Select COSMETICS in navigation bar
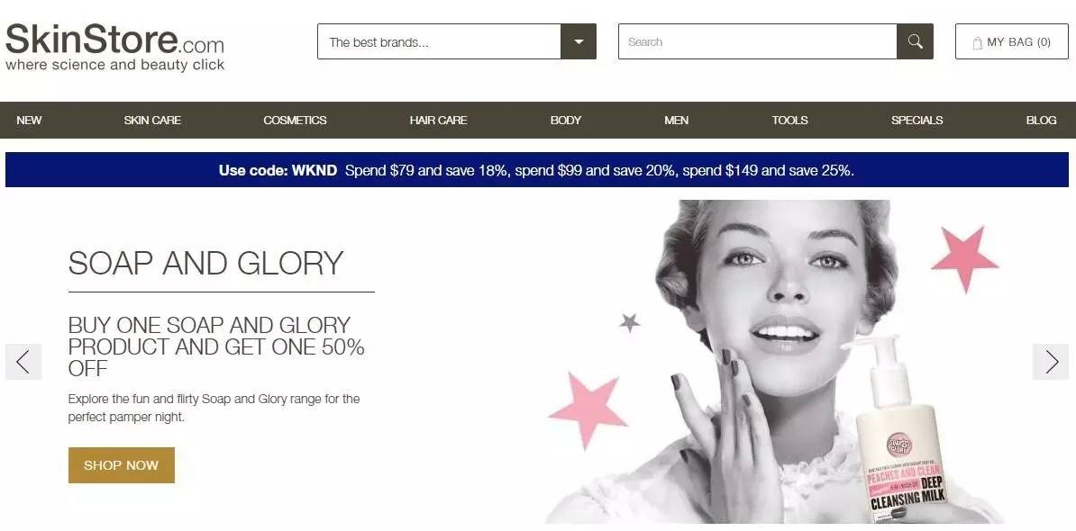 [295, 120]
